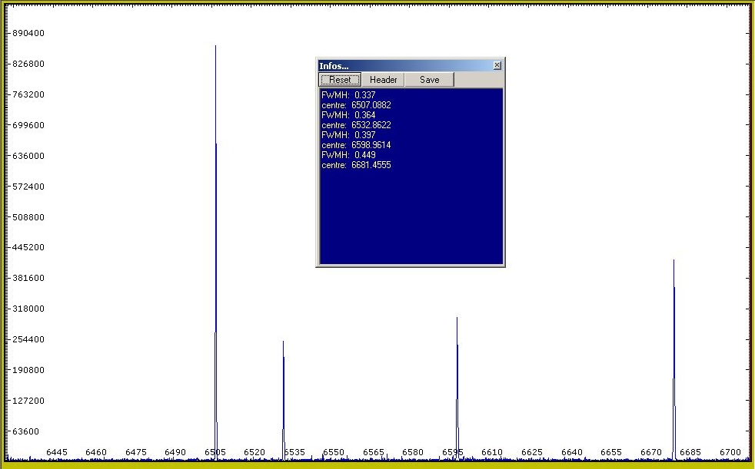The height and width of the screenshot is (469, 755).
Task: Click Save in the Infos dialog
Action: pos(429,80)
